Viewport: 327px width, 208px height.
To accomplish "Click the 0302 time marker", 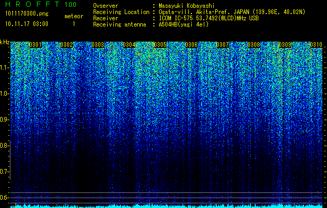I will (x=67, y=45).
